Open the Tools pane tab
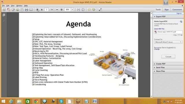Screen dimensions: 185x104 [x=158, y=10]
